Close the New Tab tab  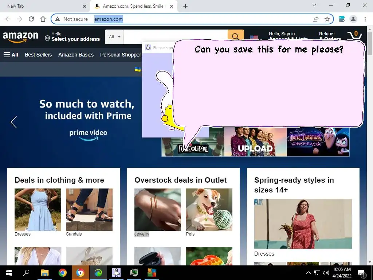coord(85,7)
